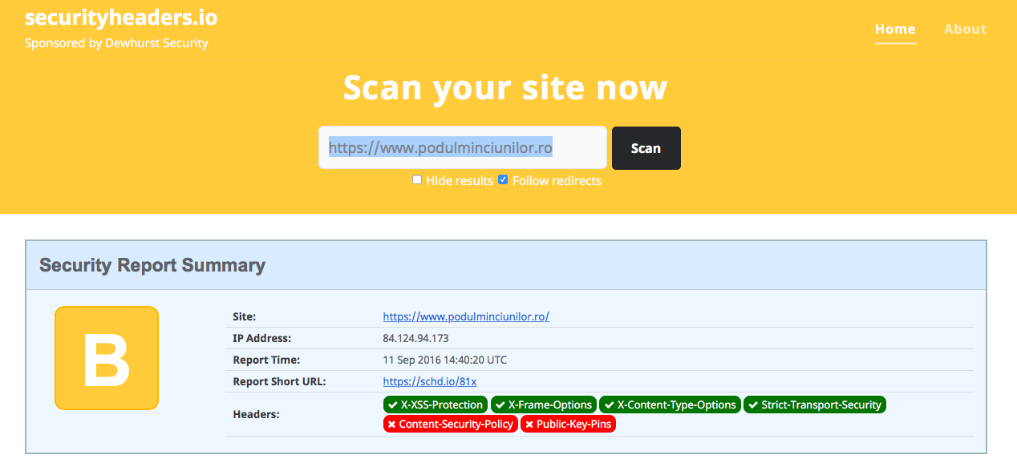This screenshot has height=467, width=1017.
Task: Open the podulminciunilor.ro site link in report
Action: click(x=466, y=316)
